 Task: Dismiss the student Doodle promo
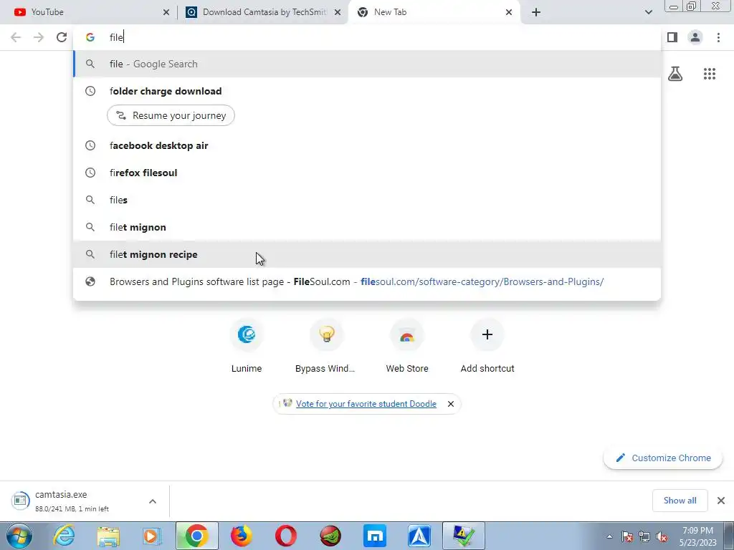451,404
